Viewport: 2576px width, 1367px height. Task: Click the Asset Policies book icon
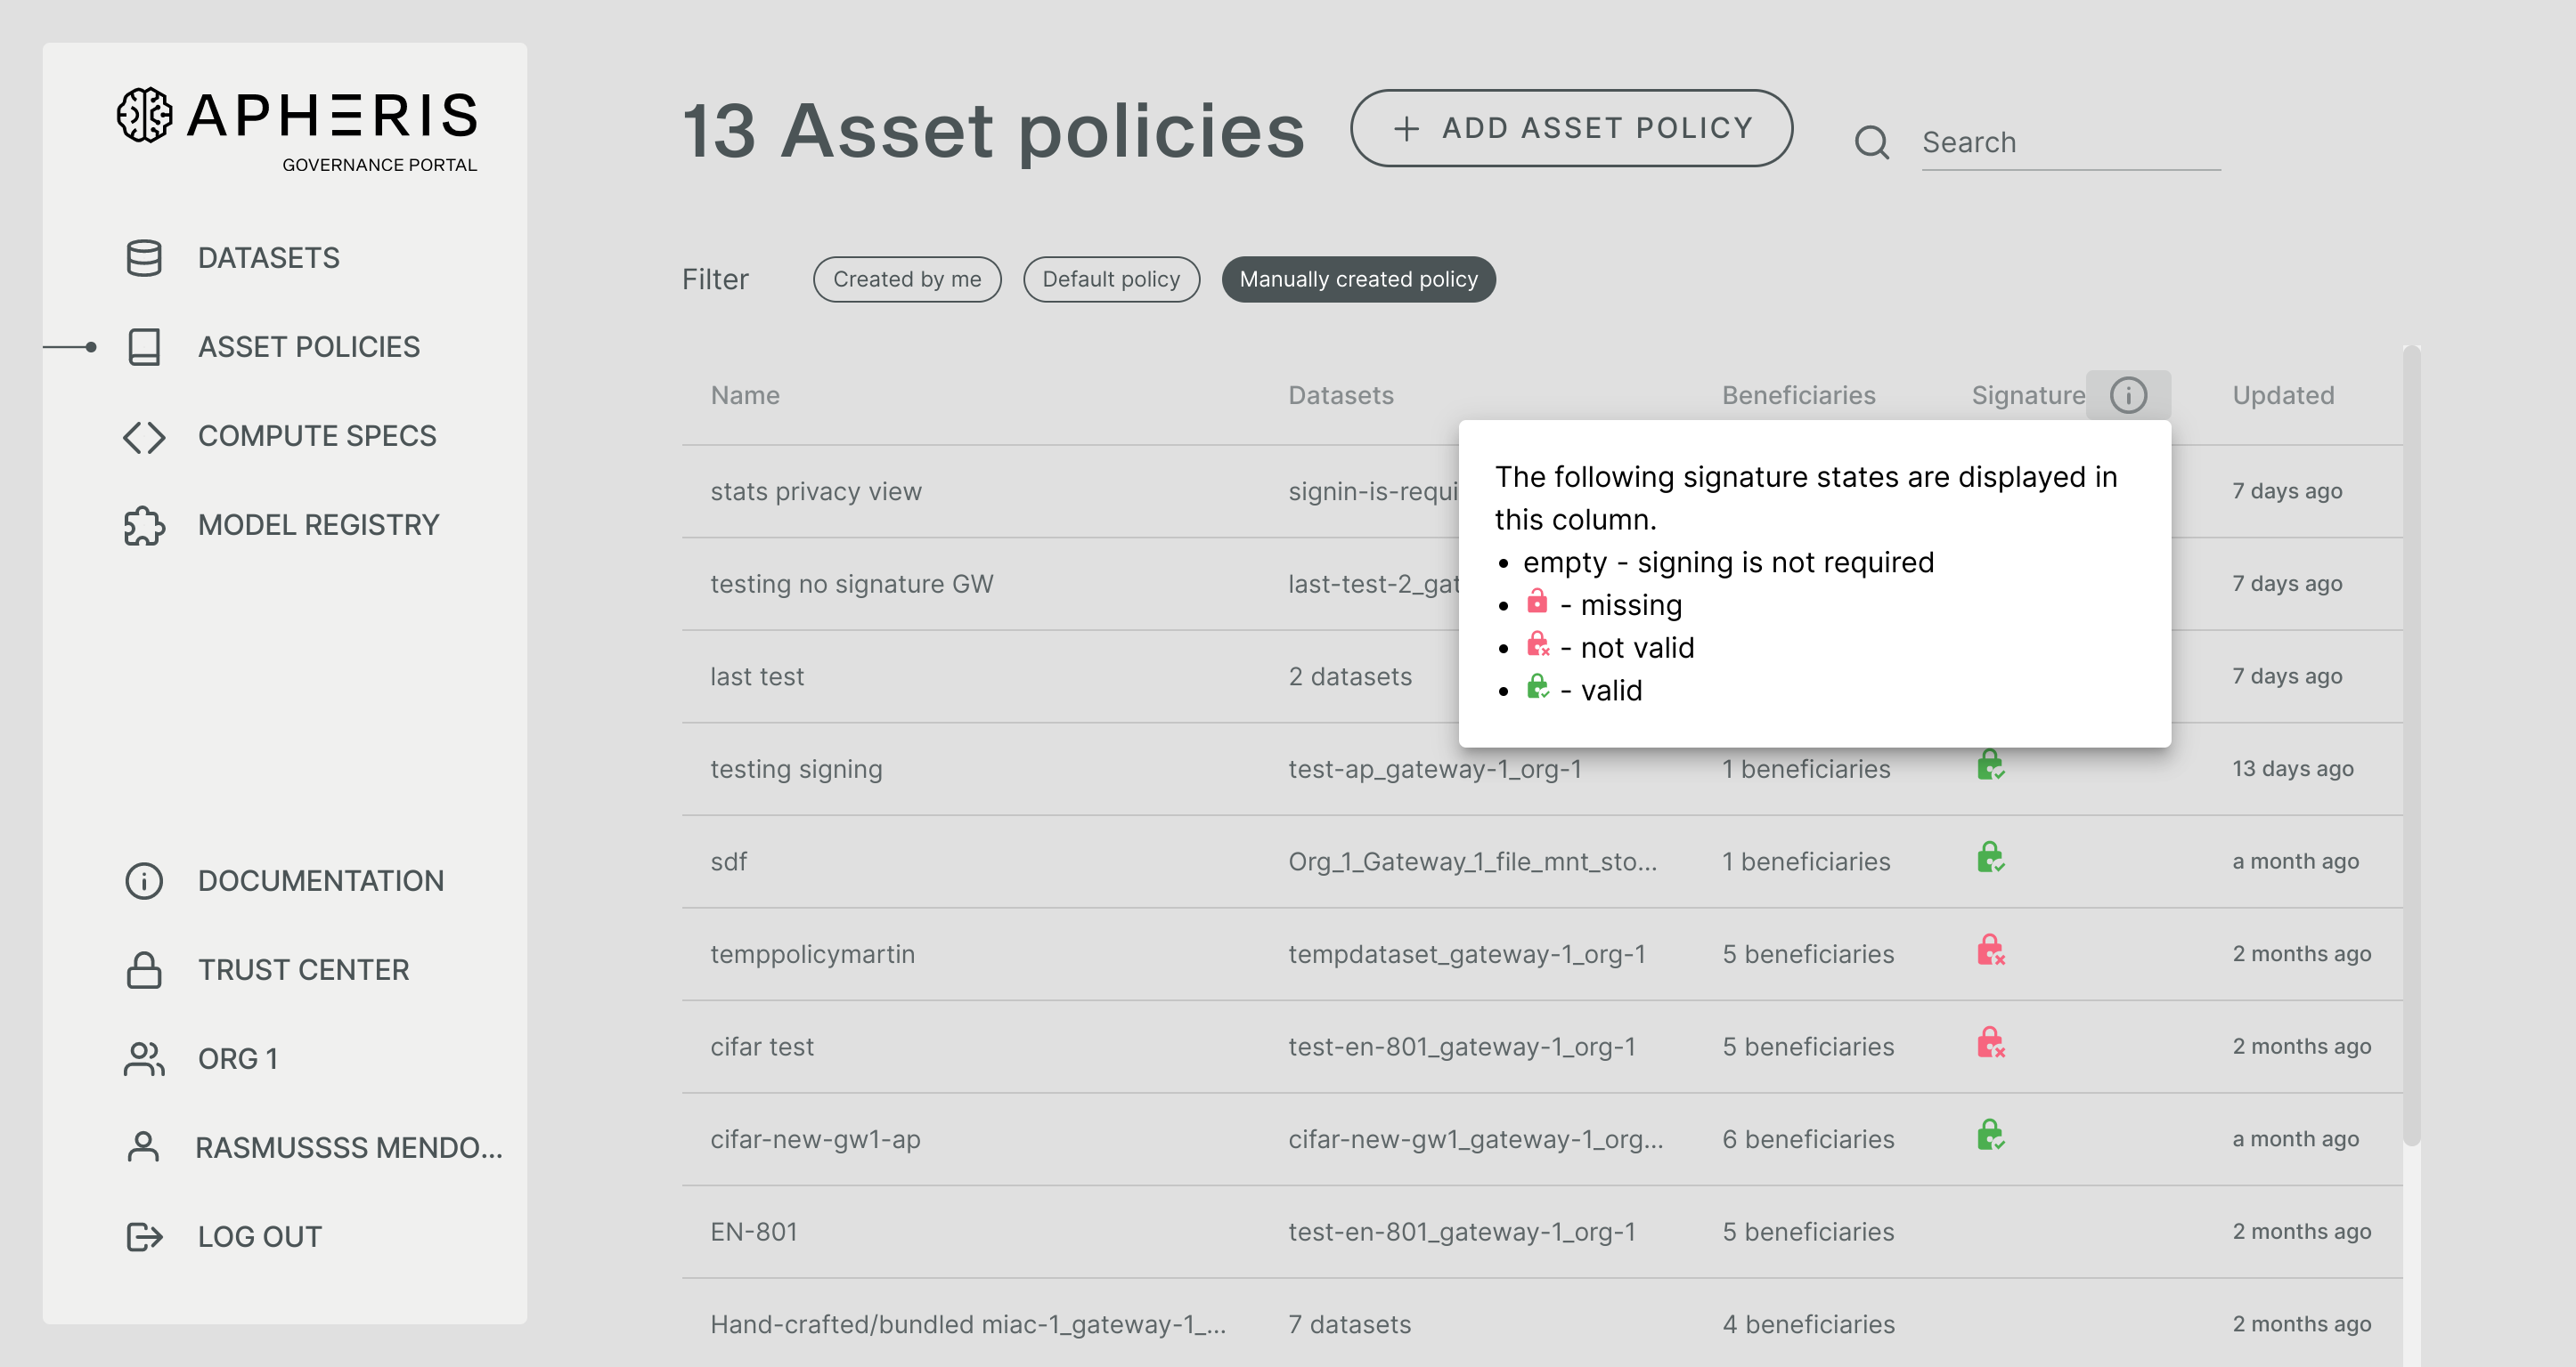tap(144, 345)
